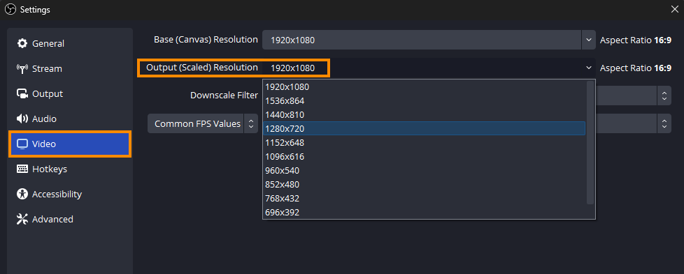The height and width of the screenshot is (274, 684).
Task: Click the Stream antenna icon
Action: (22, 69)
